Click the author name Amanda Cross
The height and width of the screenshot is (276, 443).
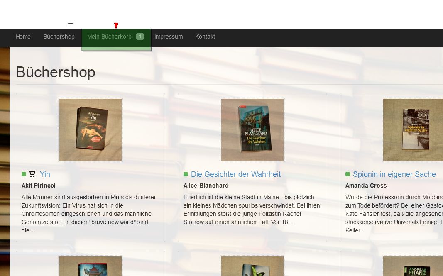(366, 186)
